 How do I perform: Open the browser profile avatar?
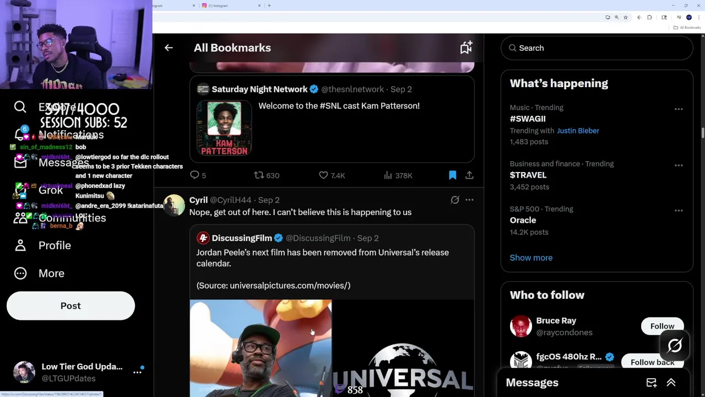(x=688, y=18)
